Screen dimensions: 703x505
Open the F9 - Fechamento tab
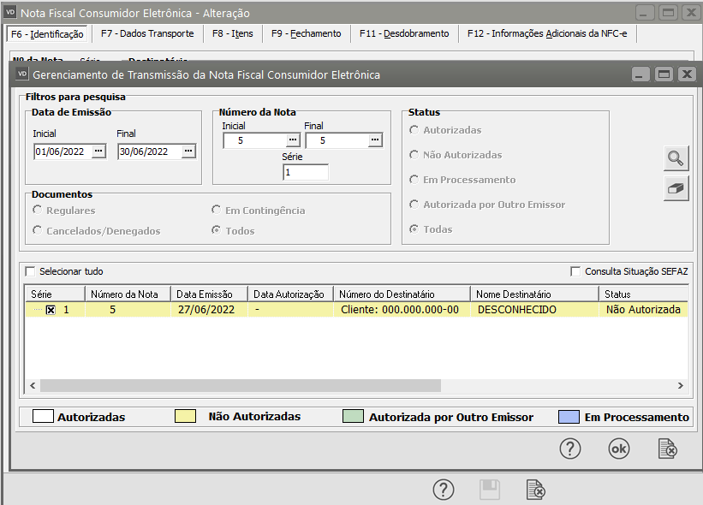[306, 33]
